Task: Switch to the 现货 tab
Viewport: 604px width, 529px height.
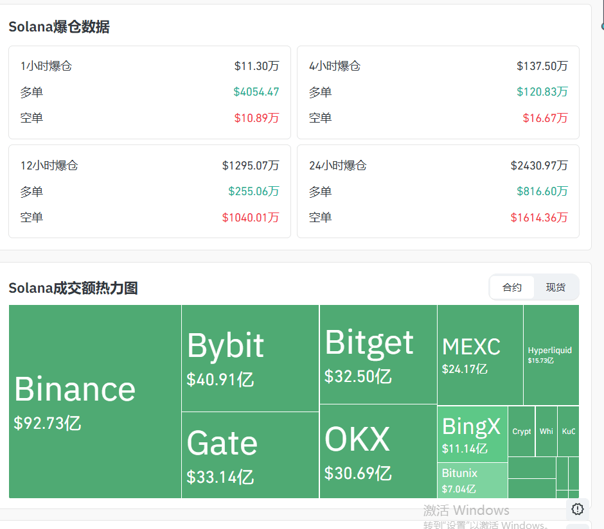Action: [555, 288]
